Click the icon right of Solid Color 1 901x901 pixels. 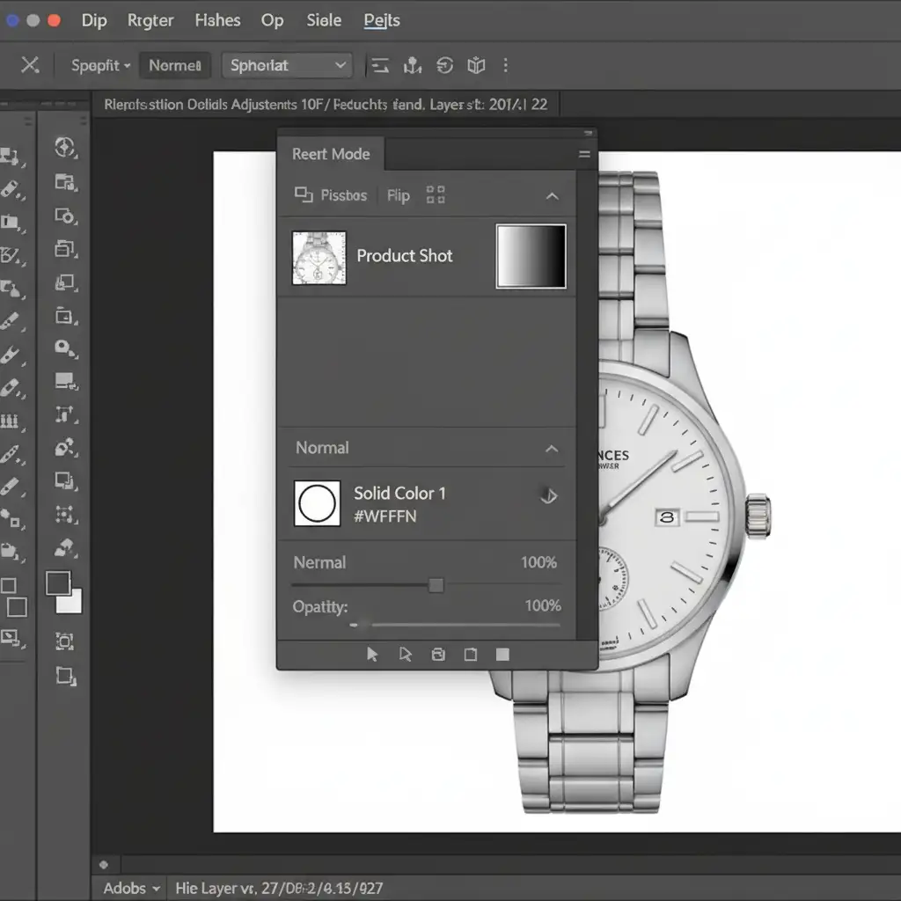click(547, 496)
